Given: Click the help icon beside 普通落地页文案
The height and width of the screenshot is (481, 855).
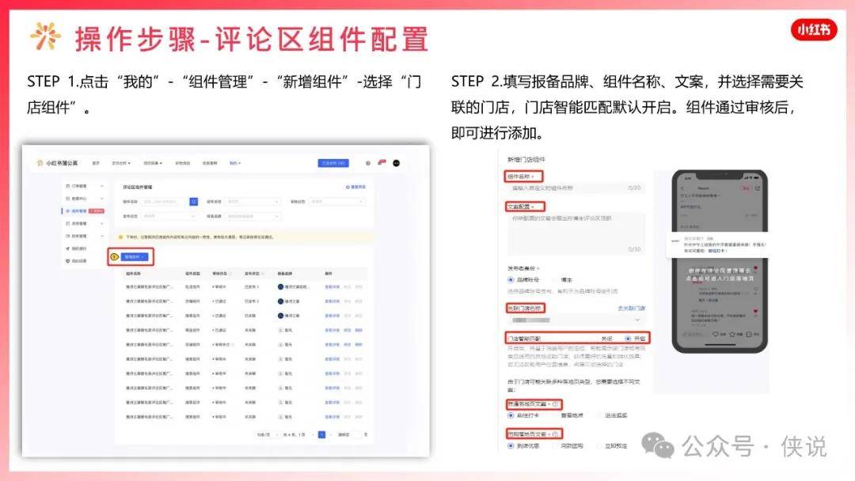Looking at the screenshot, I should (555, 403).
